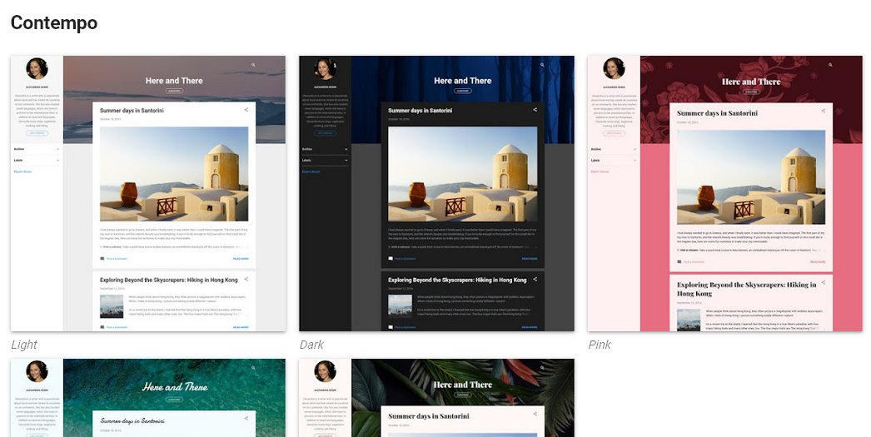Click the search icon in the Pink theme preview

point(830,65)
